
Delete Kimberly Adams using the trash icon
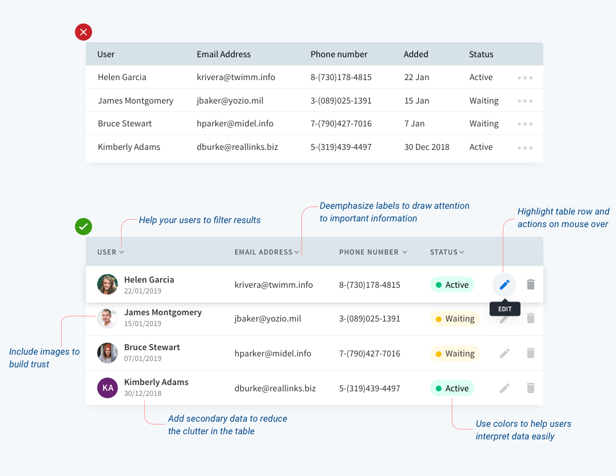530,388
